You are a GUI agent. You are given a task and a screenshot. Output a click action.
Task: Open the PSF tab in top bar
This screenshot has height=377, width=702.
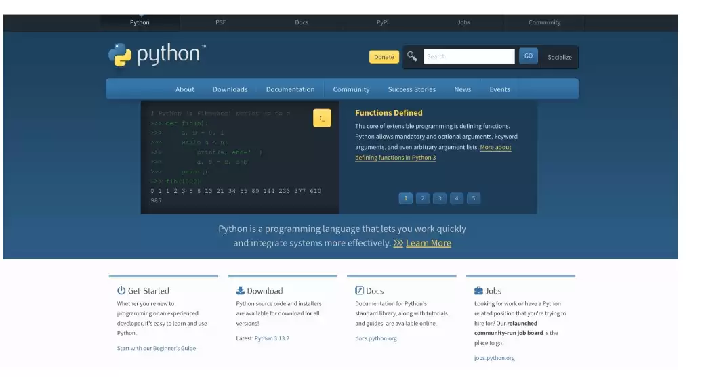[221, 22]
